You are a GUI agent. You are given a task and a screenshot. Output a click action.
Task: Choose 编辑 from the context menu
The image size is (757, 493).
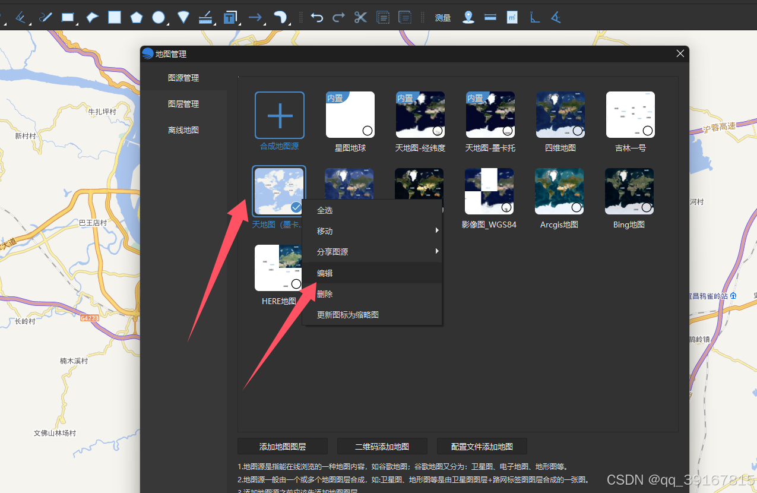372,273
